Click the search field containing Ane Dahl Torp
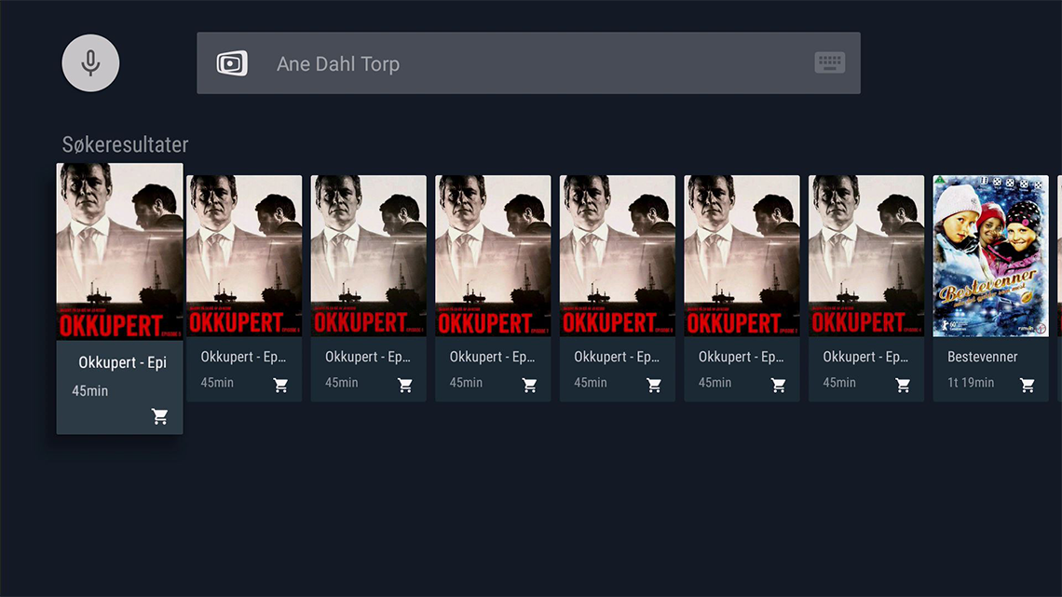 [528, 63]
